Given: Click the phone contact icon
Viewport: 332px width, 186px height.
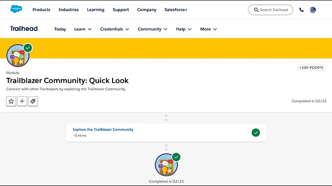Looking at the screenshot, I should (x=302, y=10).
